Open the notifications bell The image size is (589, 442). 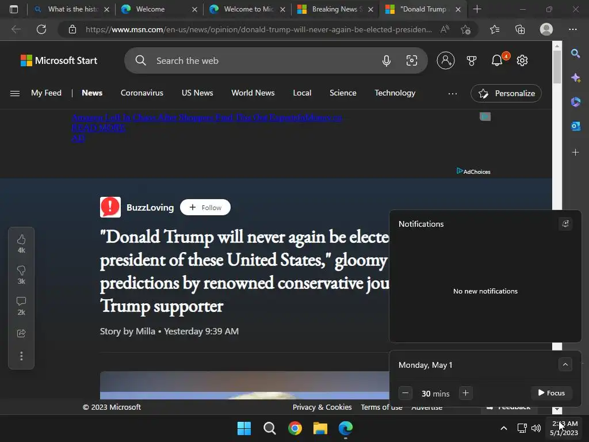[497, 60]
